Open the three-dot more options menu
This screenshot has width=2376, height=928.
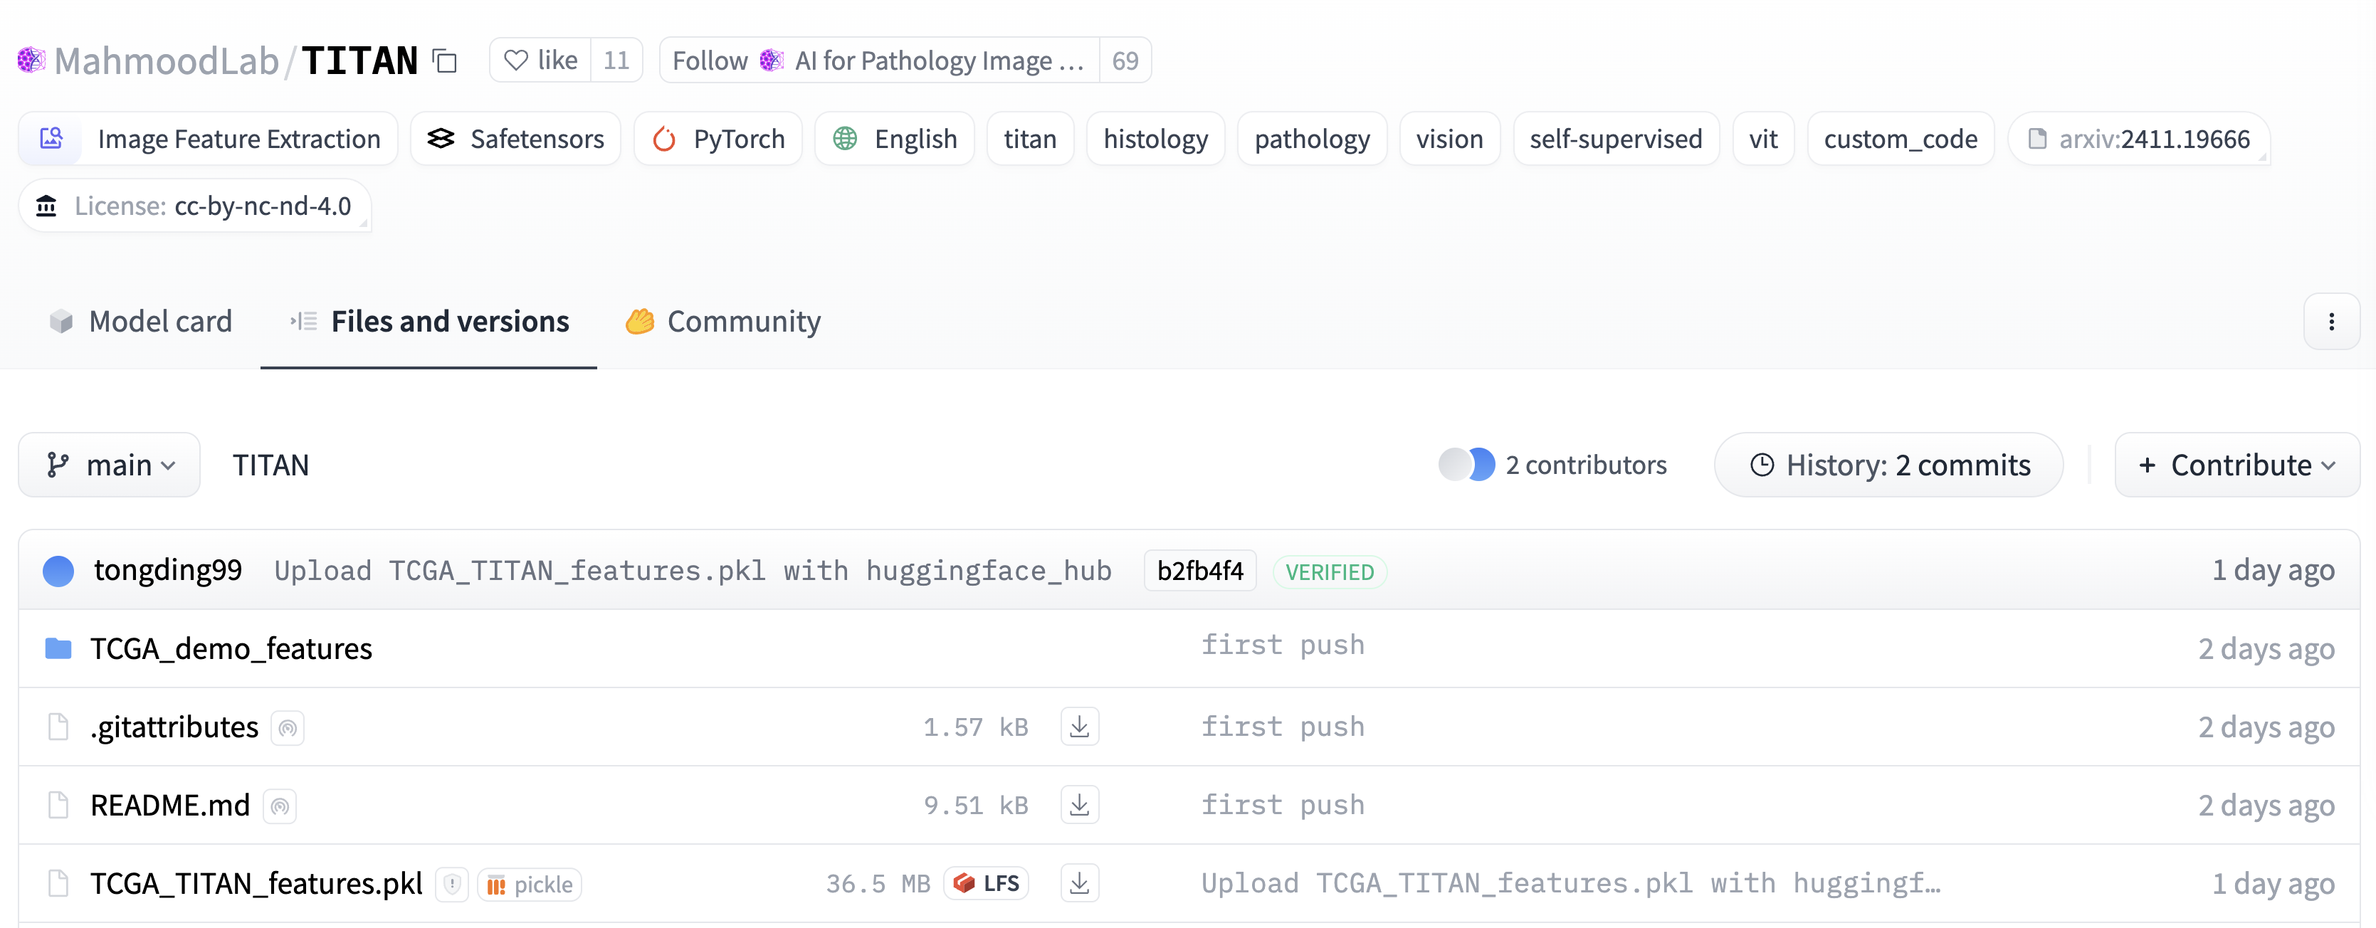[x=2331, y=321]
